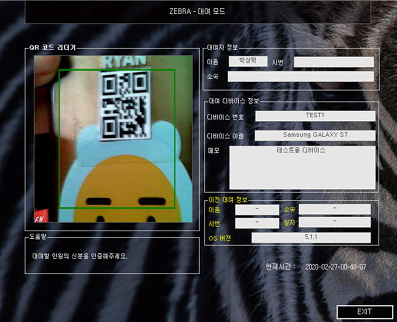Click the yellow OS 버전 label

pos(220,238)
